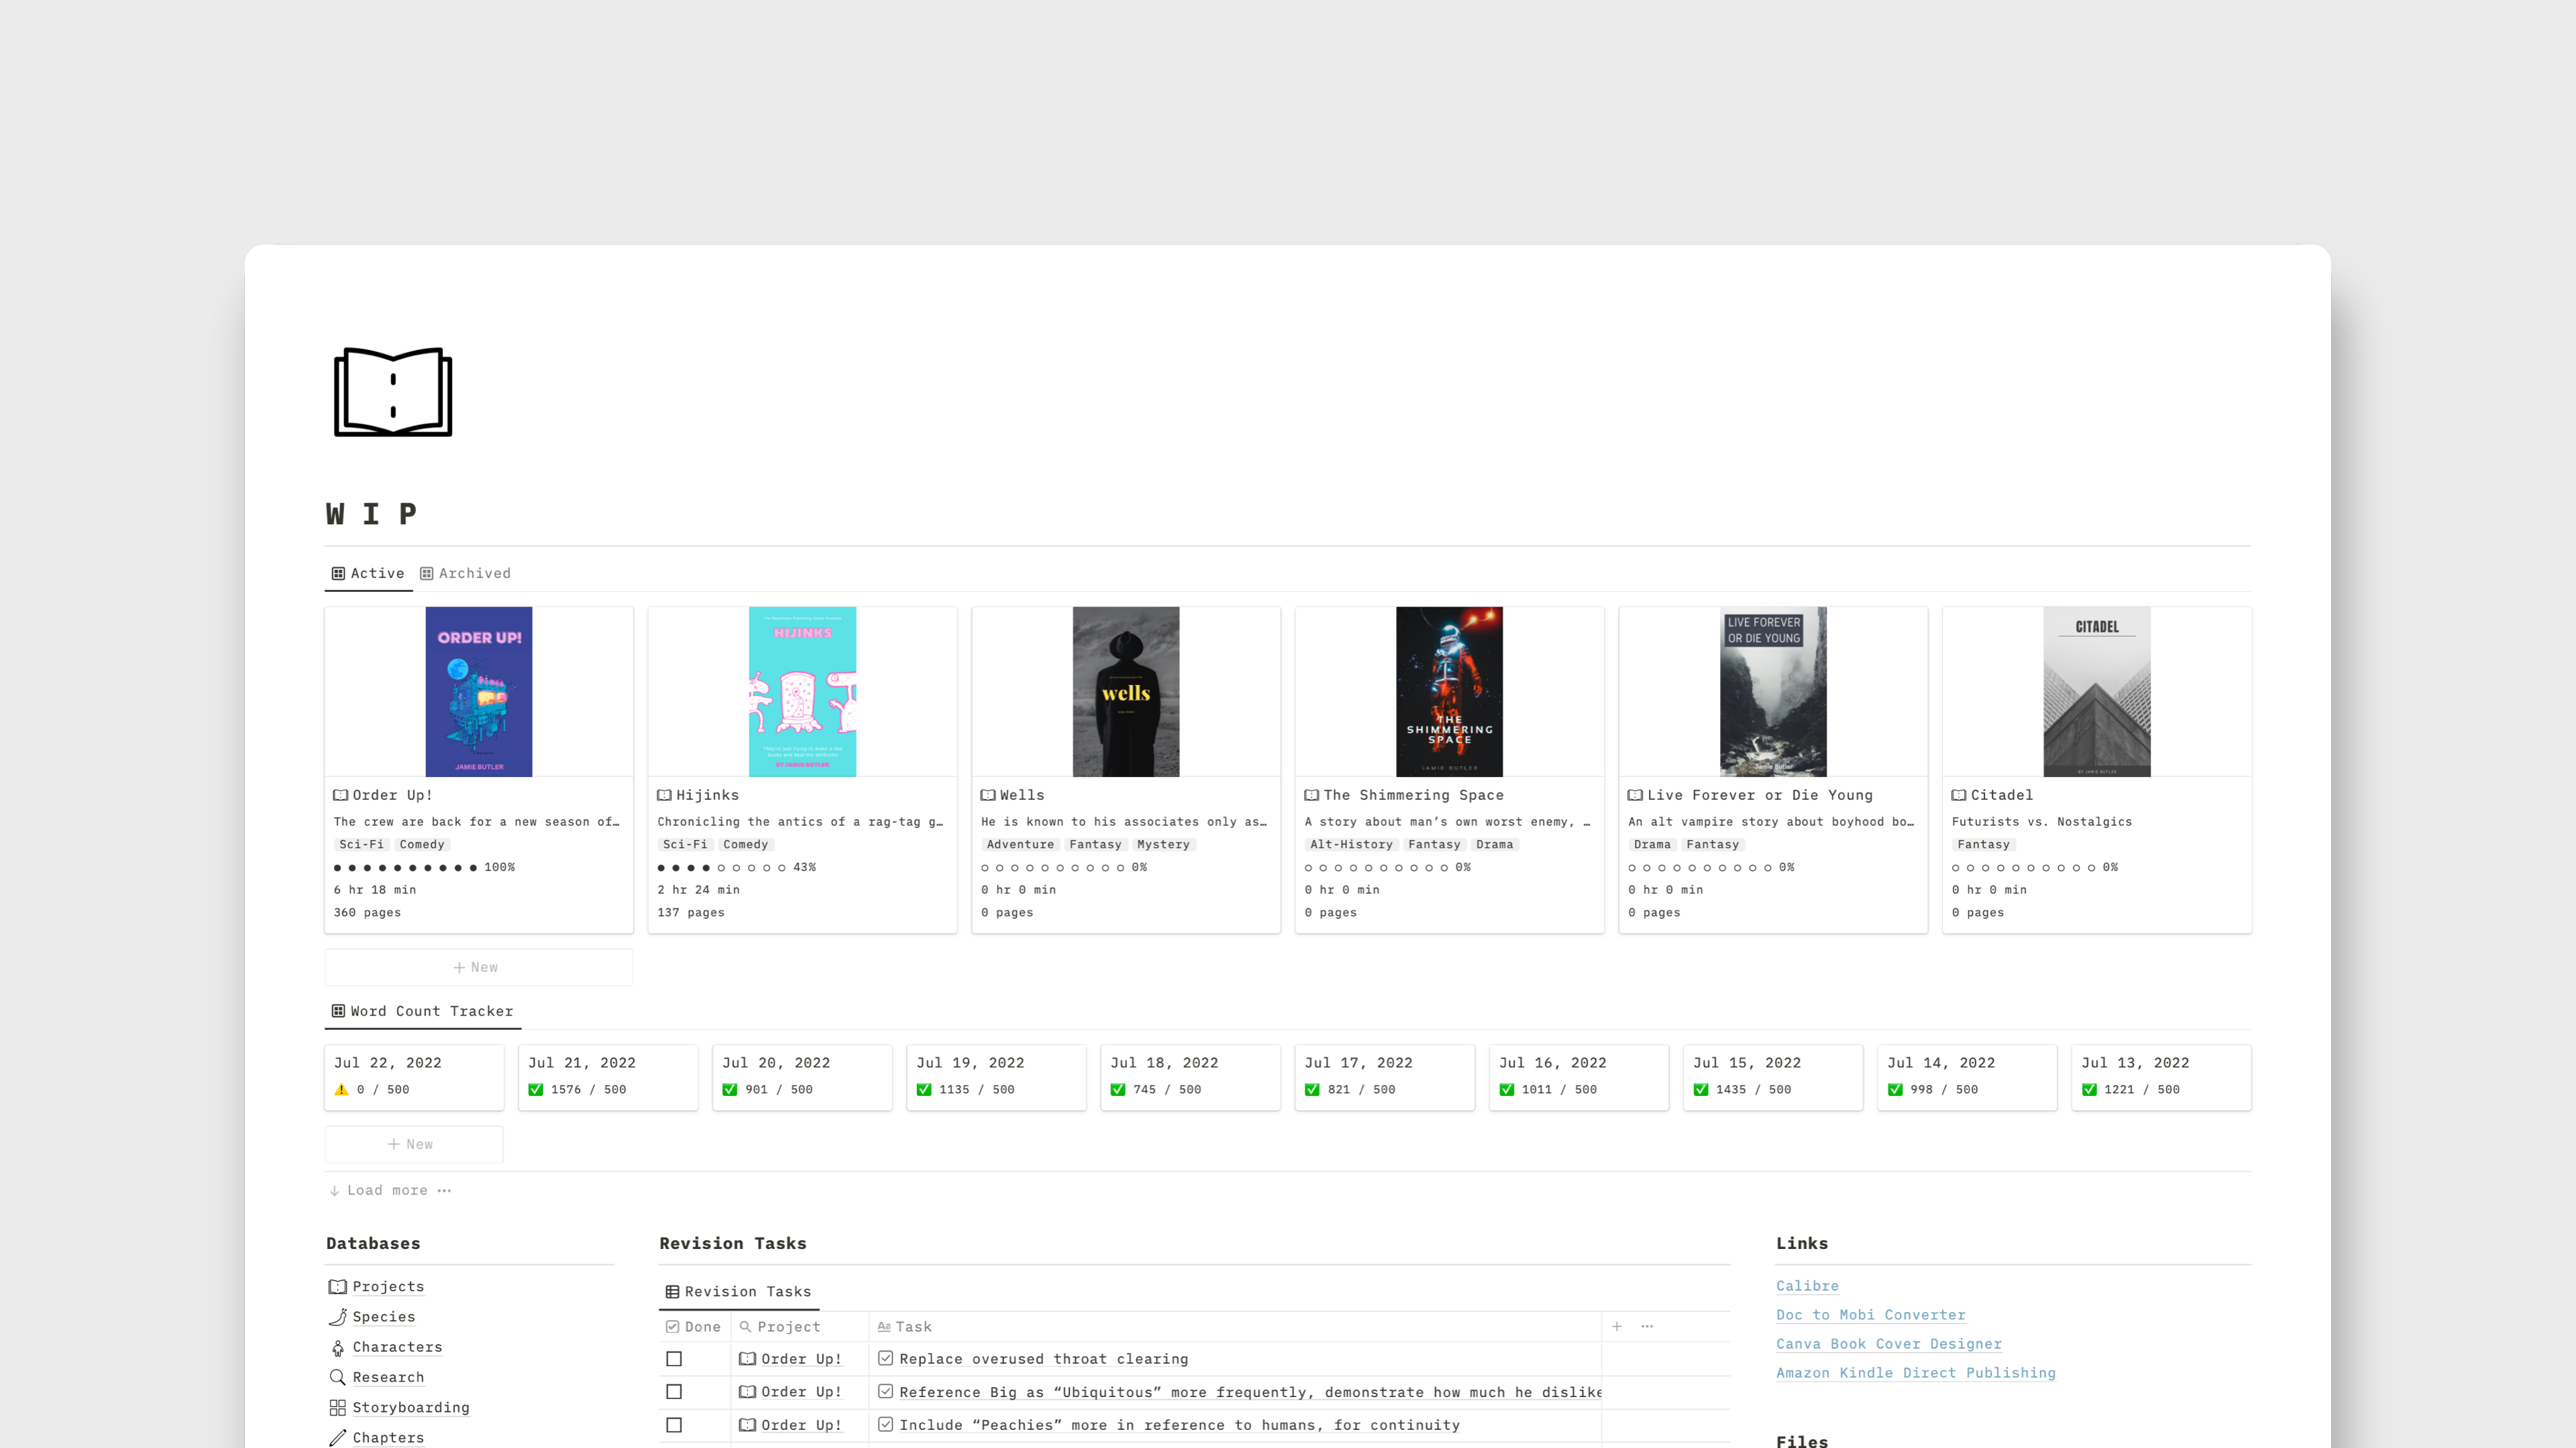Click the Mystery tag on Wells card

coord(1163,845)
